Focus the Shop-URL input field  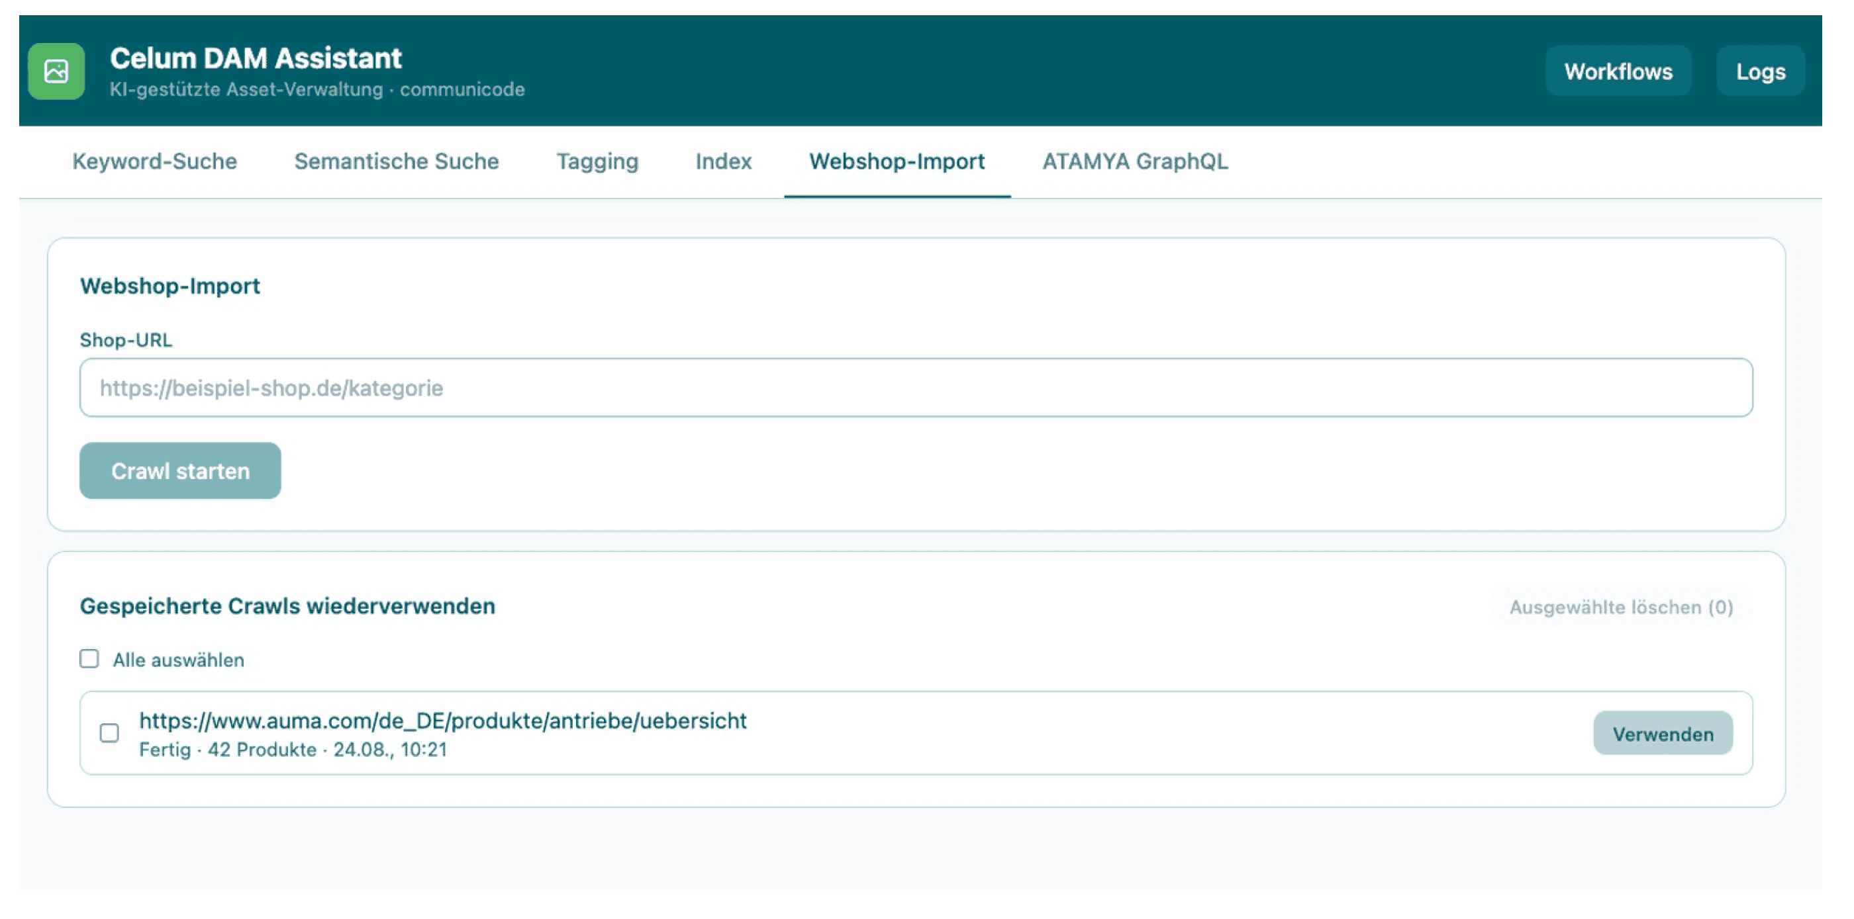916,388
